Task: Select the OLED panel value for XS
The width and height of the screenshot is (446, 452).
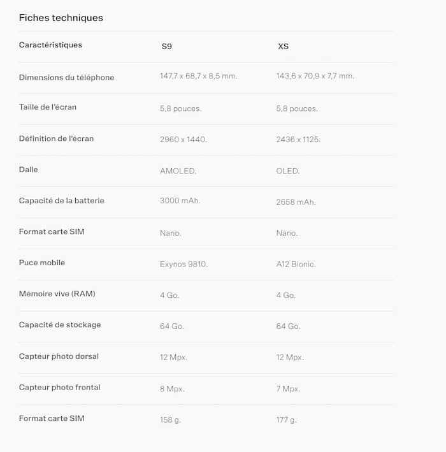Action: point(288,171)
